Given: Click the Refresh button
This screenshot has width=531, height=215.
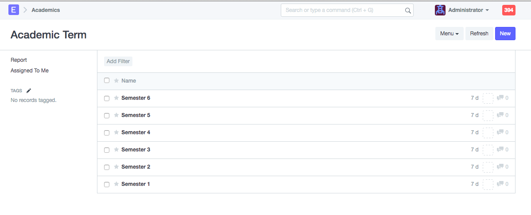Looking at the screenshot, I should coord(479,34).
